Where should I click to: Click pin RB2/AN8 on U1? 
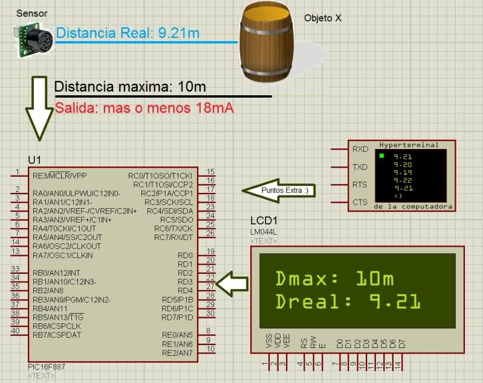pos(48,291)
